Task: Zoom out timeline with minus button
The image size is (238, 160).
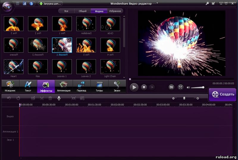Action: [173, 98]
